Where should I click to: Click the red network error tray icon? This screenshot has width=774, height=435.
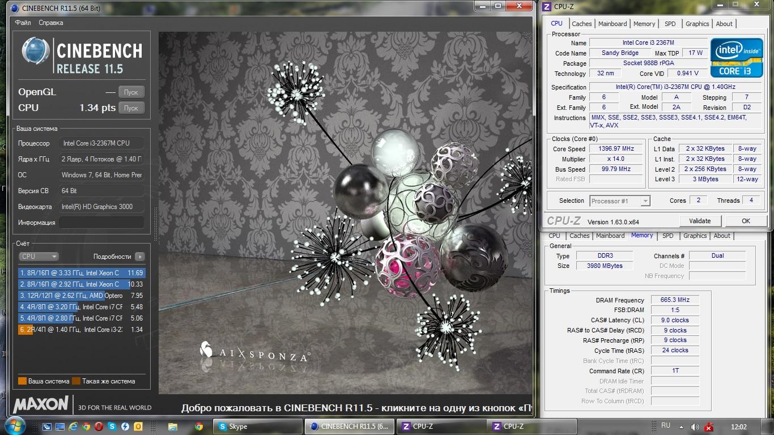pyautogui.click(x=709, y=427)
